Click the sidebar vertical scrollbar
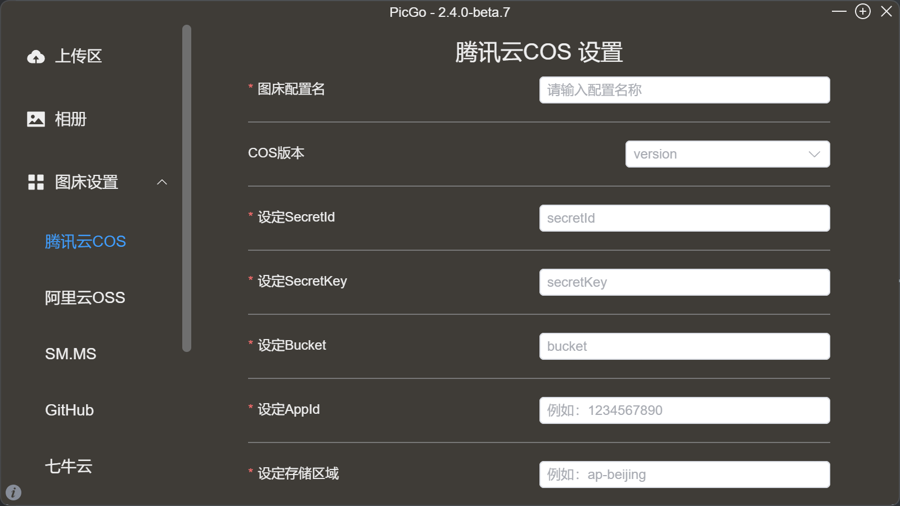This screenshot has height=506, width=900. point(187,188)
